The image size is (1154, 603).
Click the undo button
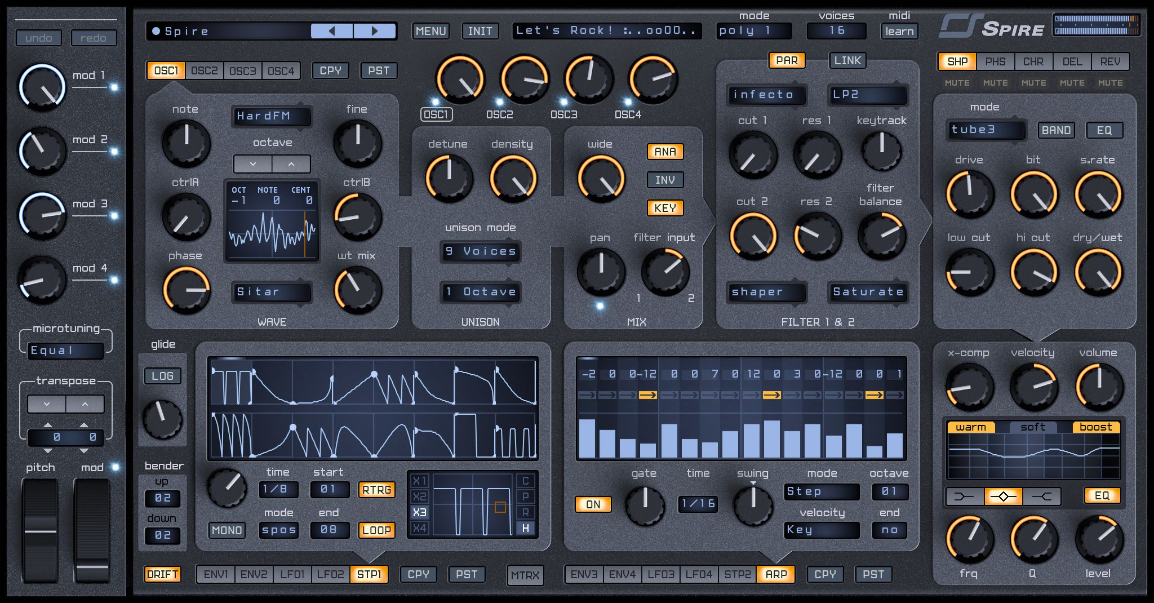tap(39, 38)
